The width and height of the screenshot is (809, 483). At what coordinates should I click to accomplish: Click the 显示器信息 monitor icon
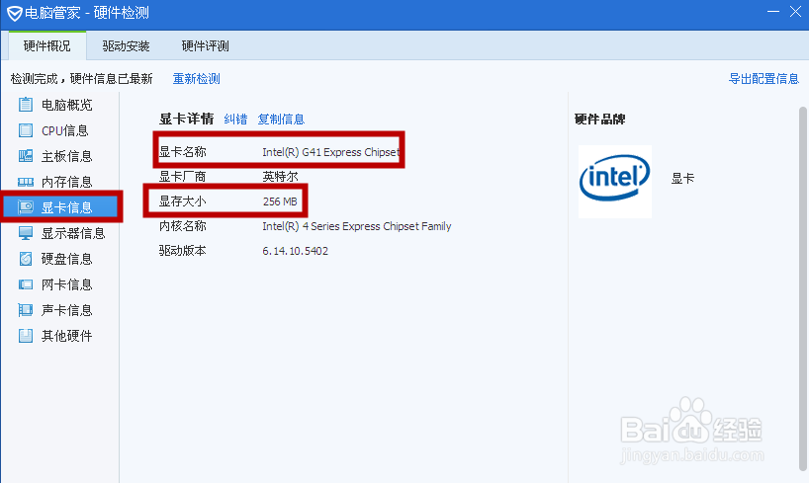pos(26,233)
